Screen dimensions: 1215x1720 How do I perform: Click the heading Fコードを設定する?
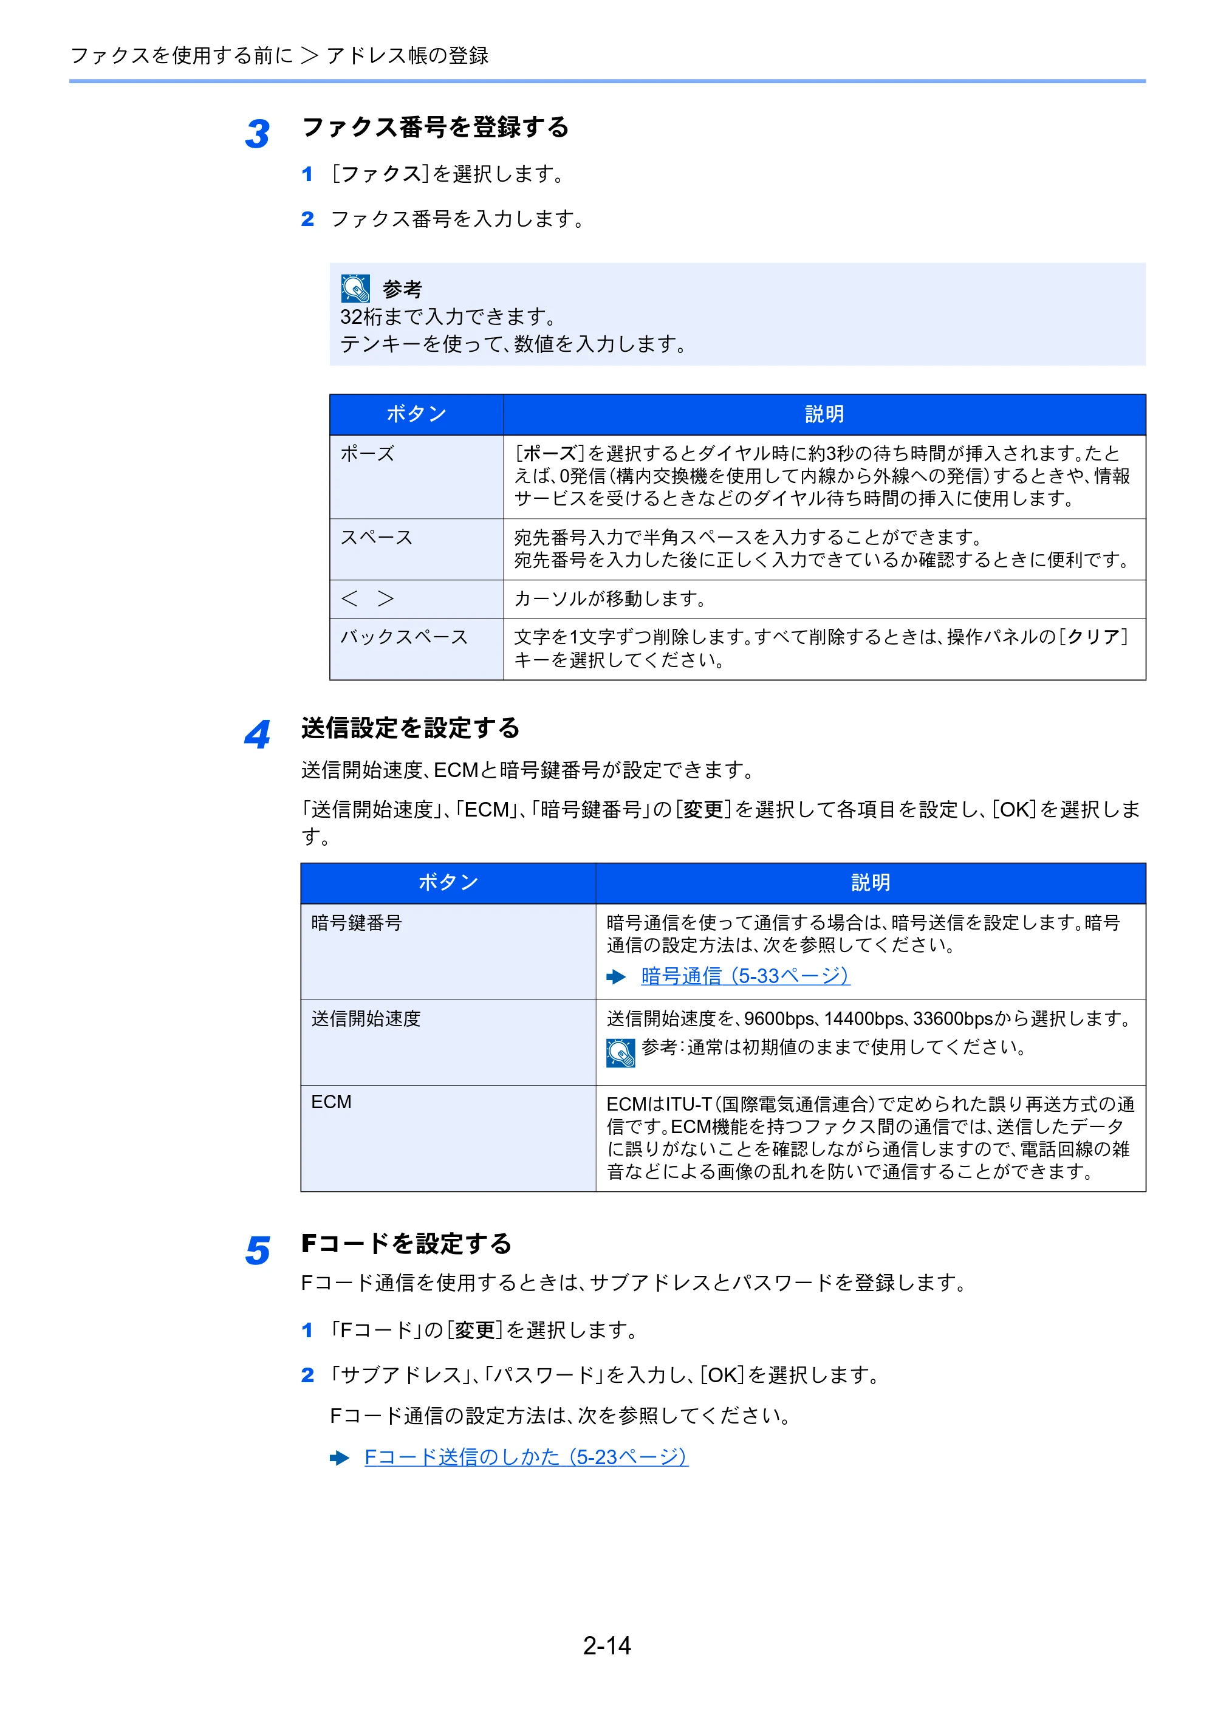(406, 1244)
